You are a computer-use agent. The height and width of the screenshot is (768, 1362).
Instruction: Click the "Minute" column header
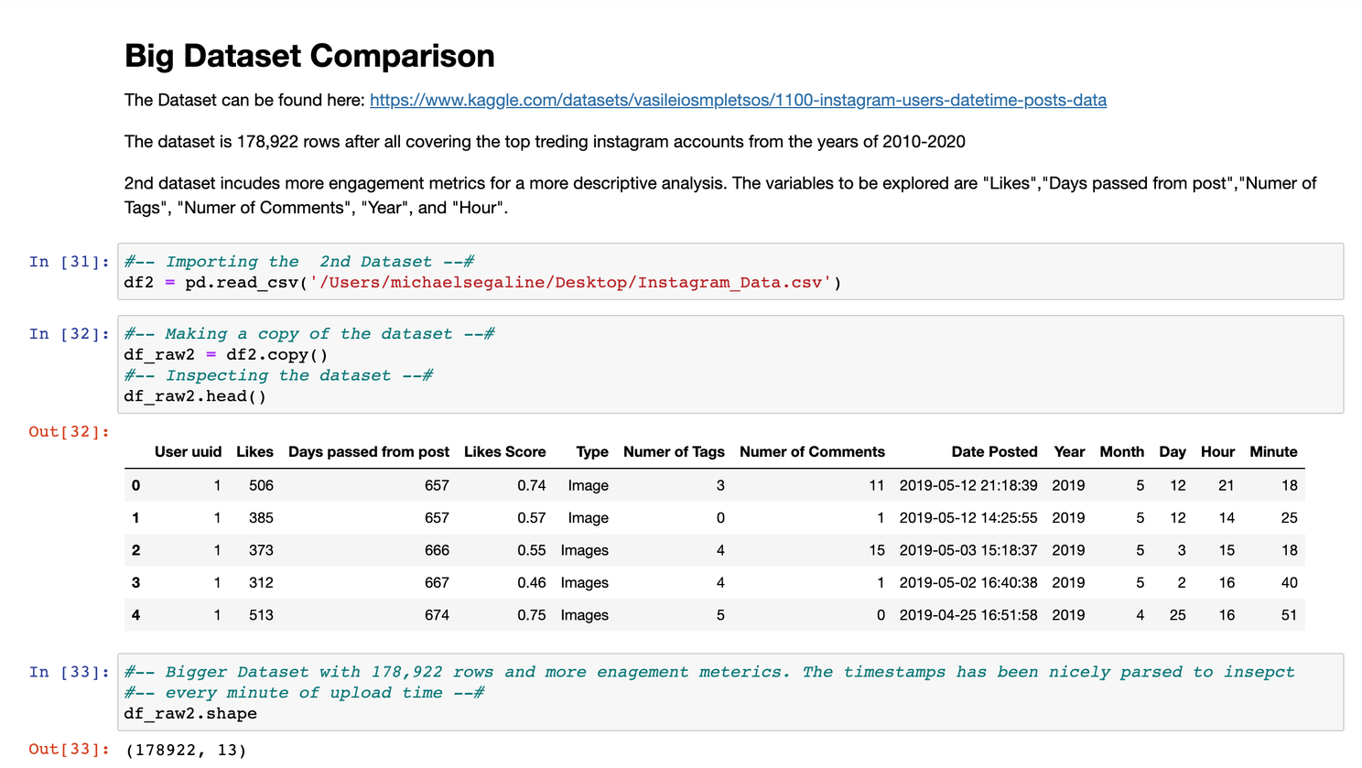point(1273,451)
